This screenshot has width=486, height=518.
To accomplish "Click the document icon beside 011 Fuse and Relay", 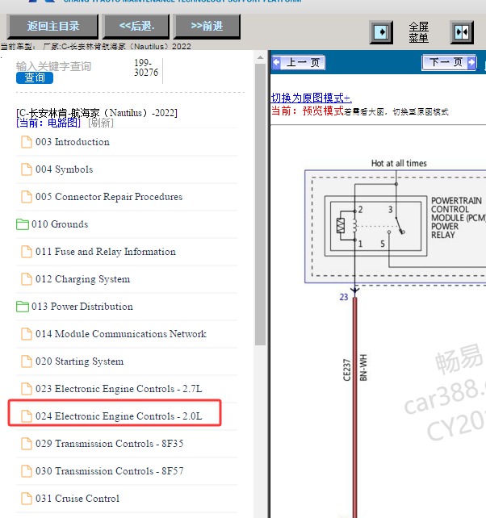I will (27, 252).
